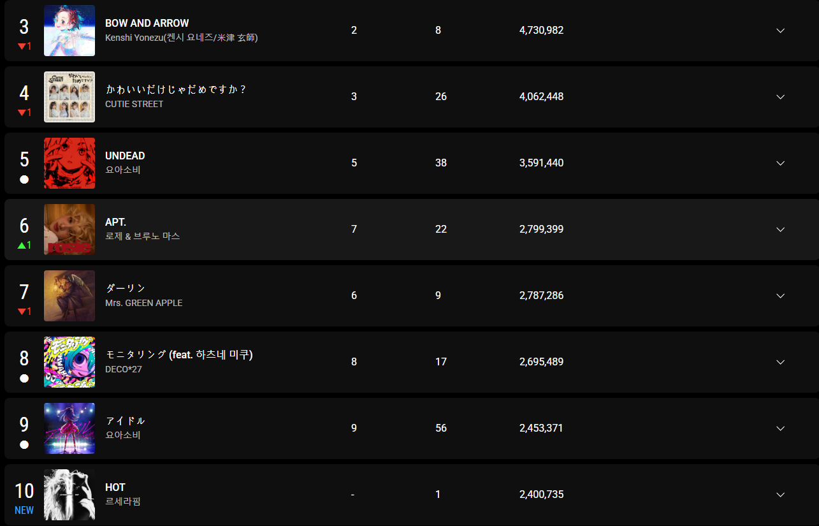Open the UNDEAD song title link
The image size is (819, 526).
[125, 156]
